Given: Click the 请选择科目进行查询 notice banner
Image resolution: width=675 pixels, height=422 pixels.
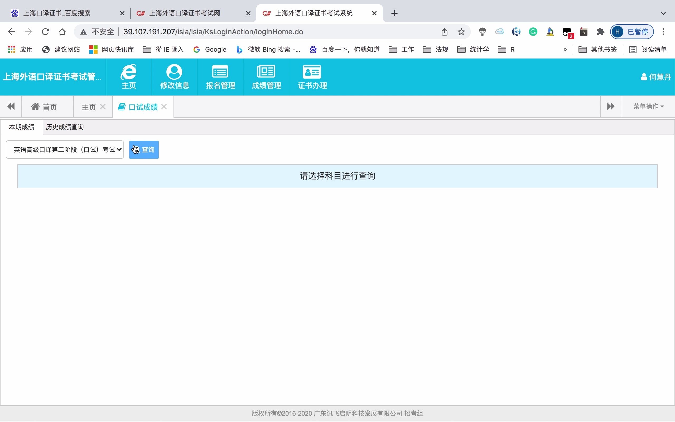Looking at the screenshot, I should tap(337, 176).
